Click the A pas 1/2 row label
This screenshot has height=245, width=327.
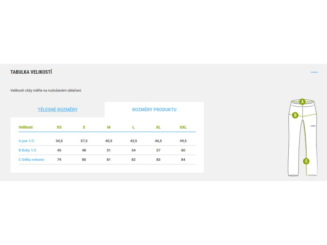[26, 141]
